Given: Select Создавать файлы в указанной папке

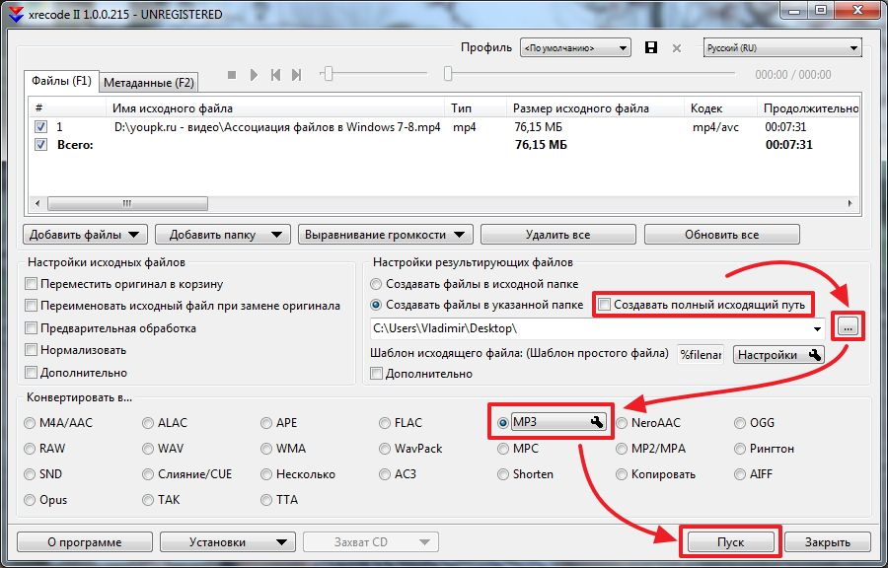Looking at the screenshot, I should 376,305.
